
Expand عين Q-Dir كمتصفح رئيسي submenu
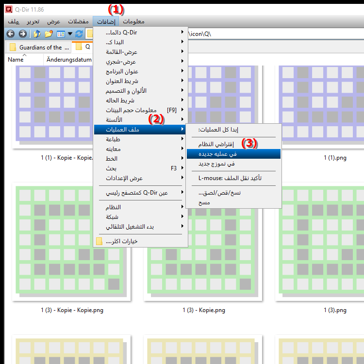click(140, 193)
